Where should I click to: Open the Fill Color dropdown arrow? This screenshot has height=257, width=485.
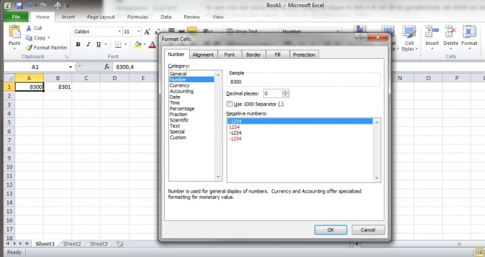click(x=144, y=44)
